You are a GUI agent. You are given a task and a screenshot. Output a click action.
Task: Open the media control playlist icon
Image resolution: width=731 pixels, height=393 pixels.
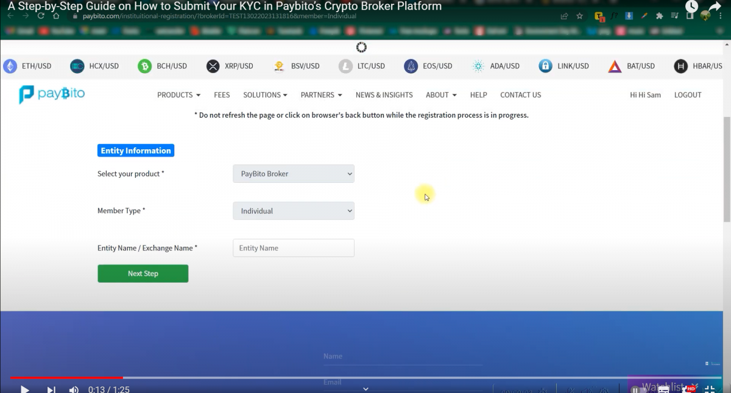[675, 16]
